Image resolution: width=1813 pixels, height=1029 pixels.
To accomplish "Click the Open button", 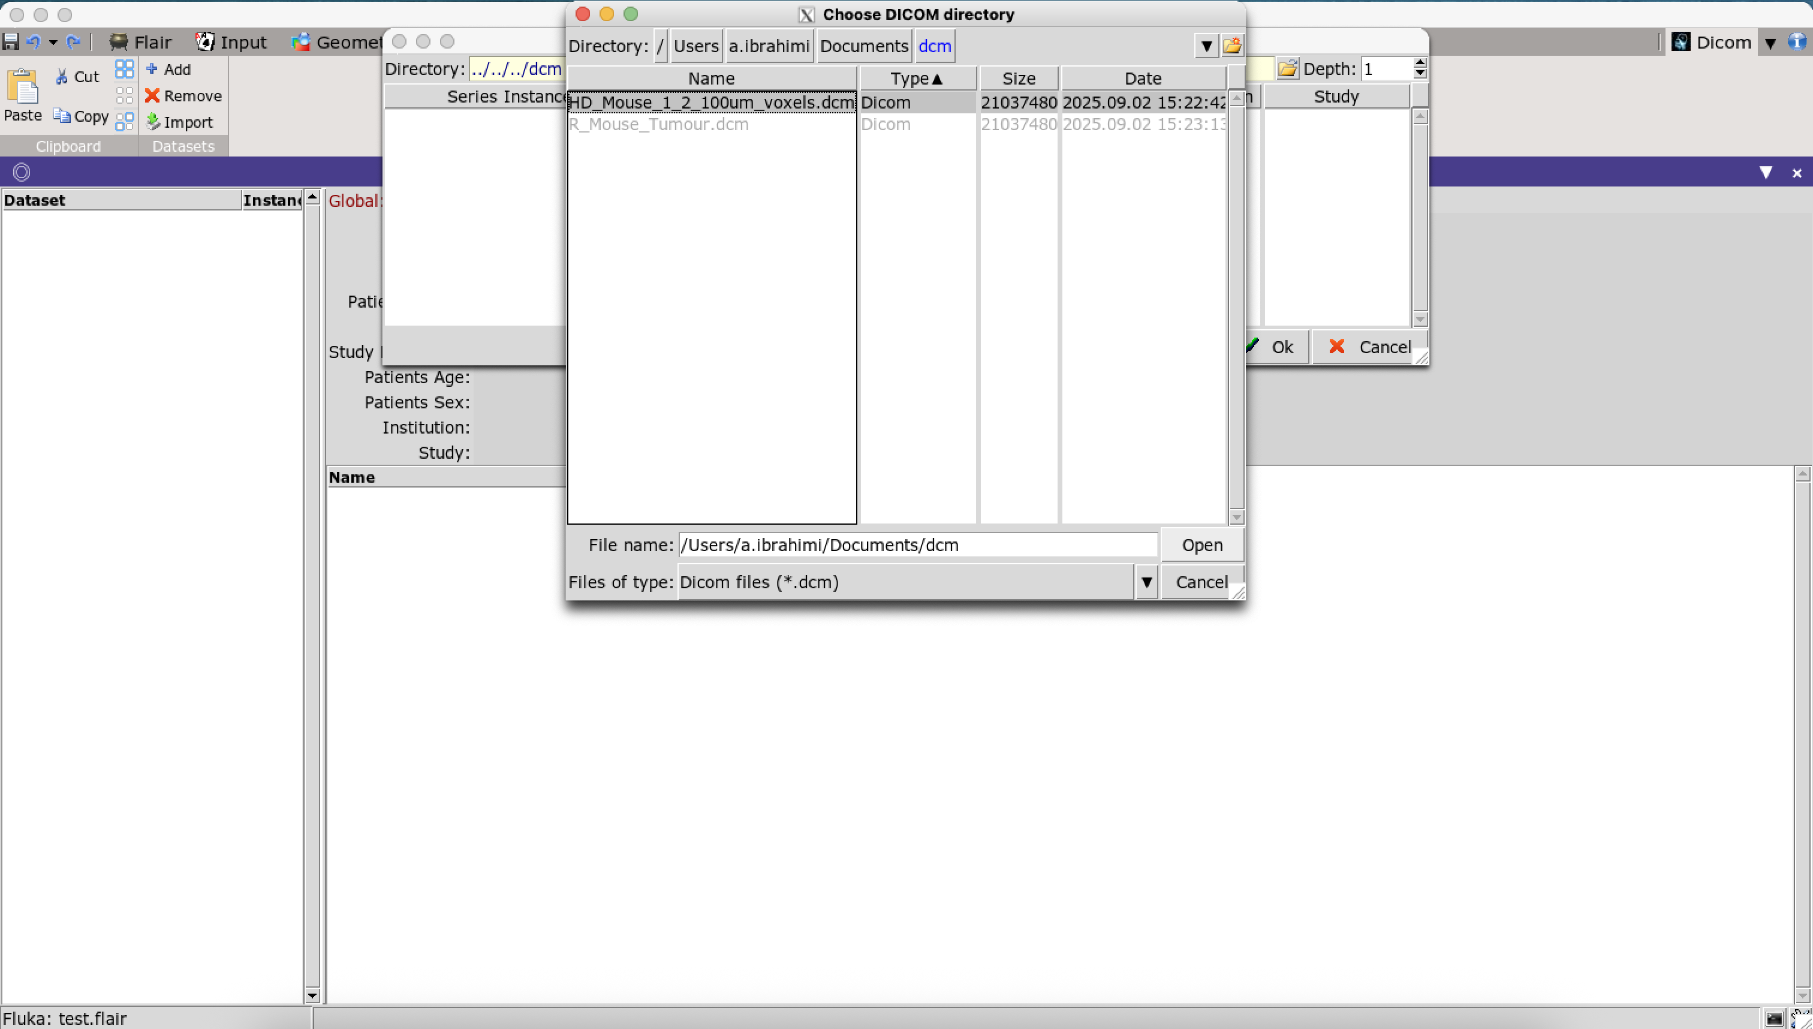I will (x=1201, y=545).
